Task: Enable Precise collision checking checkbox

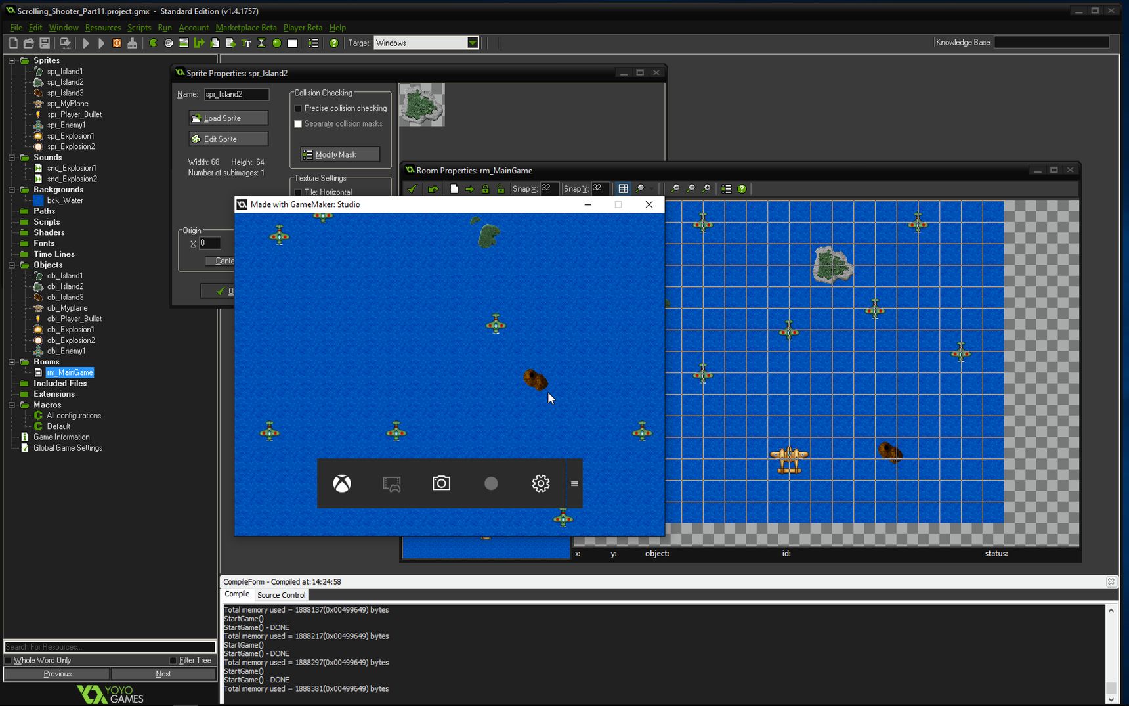Action: point(298,108)
